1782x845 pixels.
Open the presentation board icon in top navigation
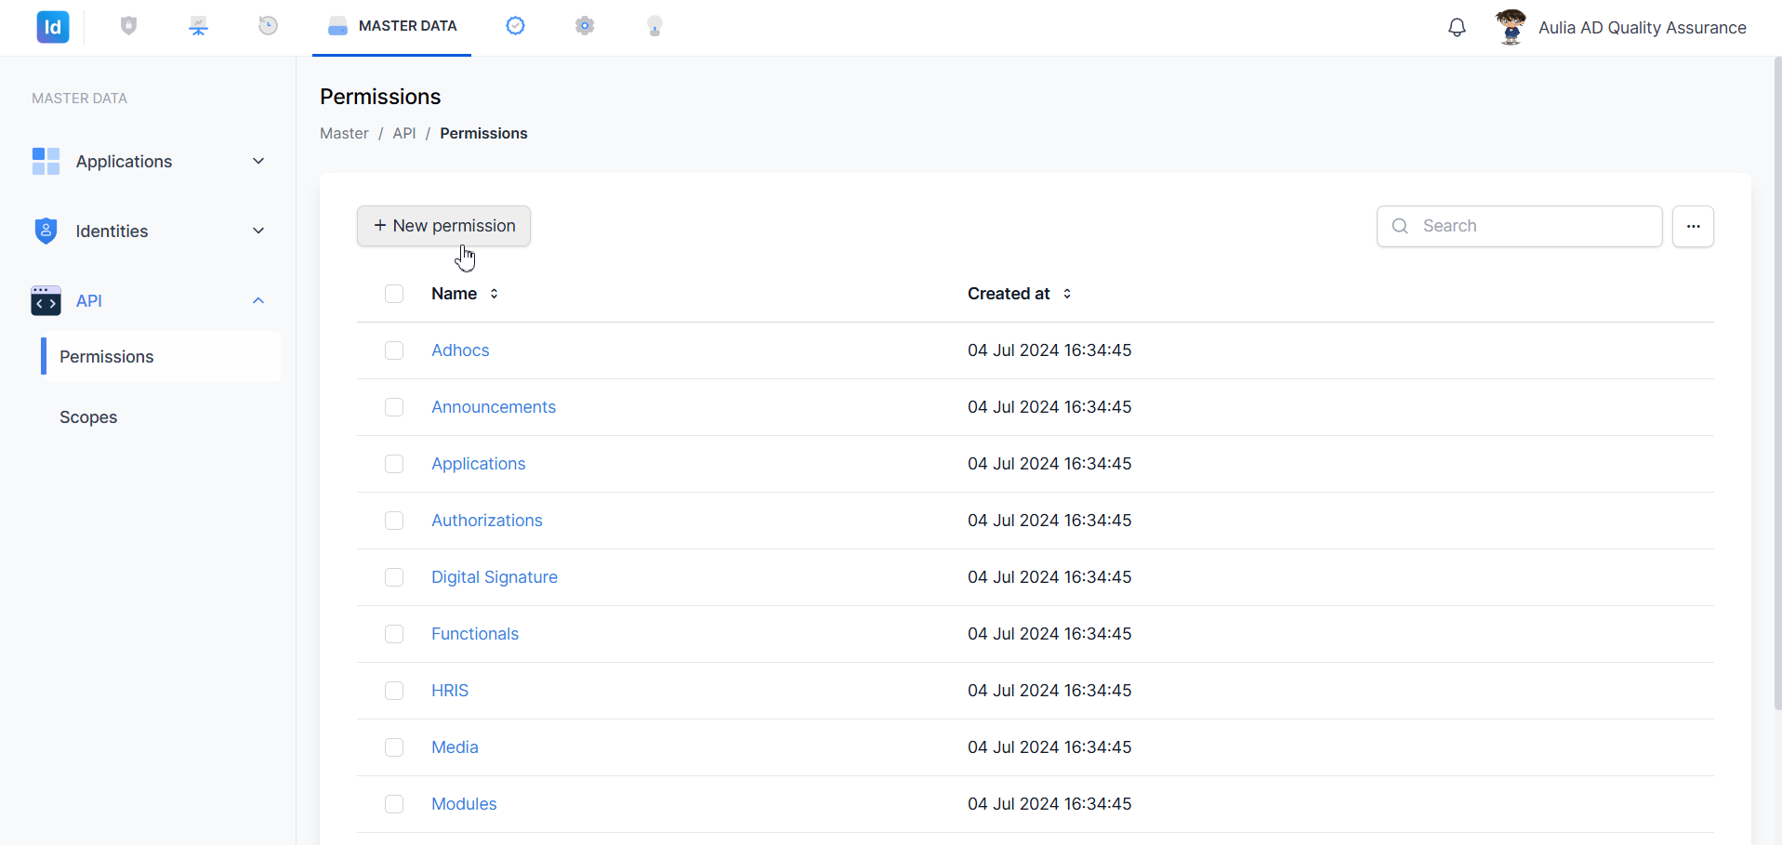click(x=198, y=26)
